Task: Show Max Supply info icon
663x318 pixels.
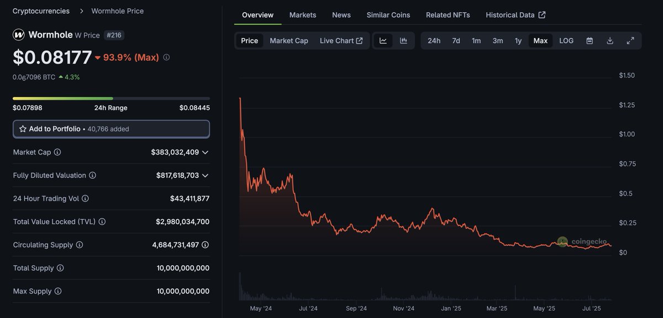Action: (x=58, y=291)
